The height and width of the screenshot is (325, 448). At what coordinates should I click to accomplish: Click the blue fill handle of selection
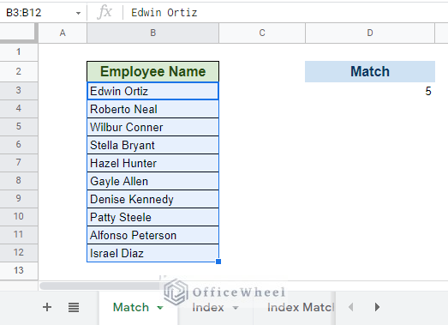point(218,262)
